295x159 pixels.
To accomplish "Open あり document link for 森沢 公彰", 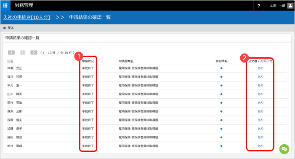I will point(260,111).
